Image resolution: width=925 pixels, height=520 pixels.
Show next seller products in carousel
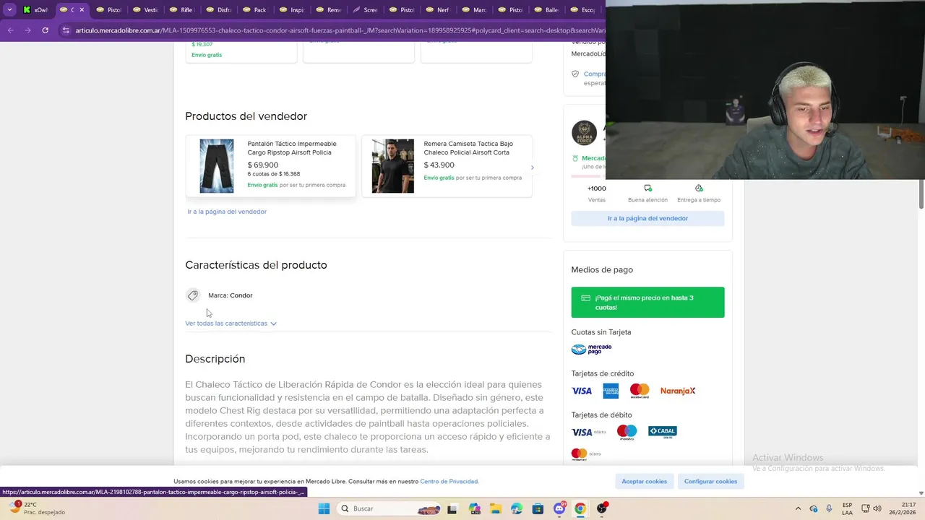pos(533,168)
